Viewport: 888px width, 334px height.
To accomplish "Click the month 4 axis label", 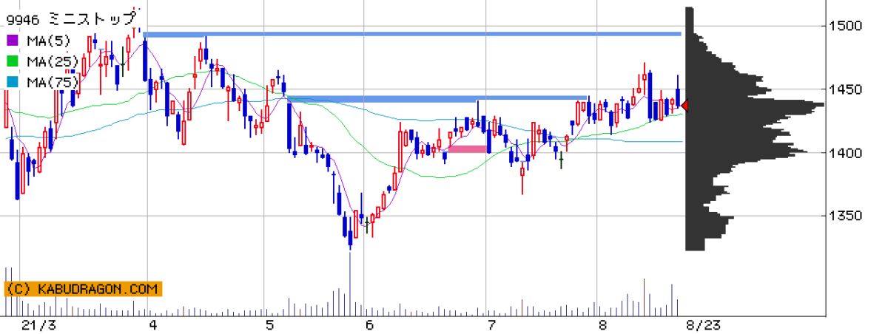I will [x=153, y=324].
